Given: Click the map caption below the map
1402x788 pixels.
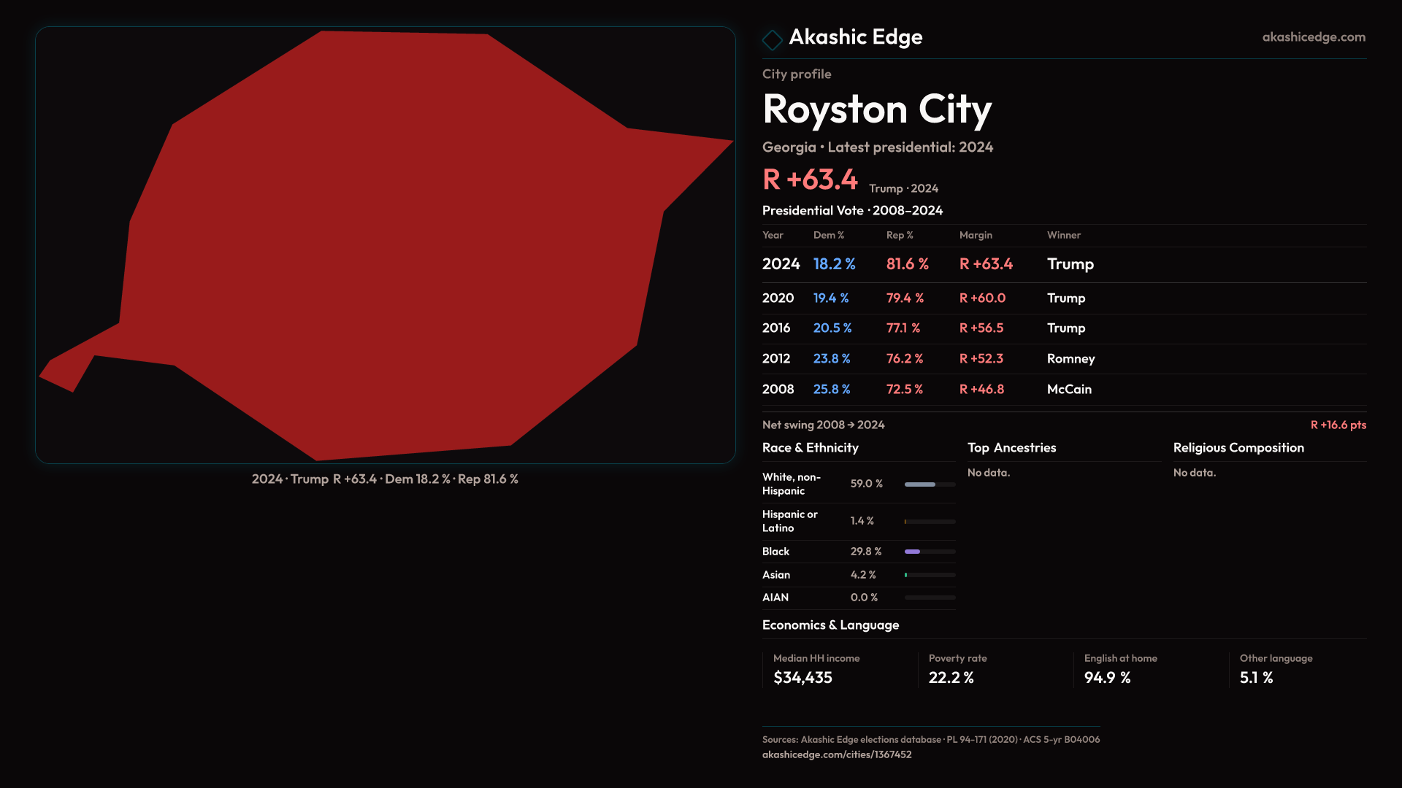Looking at the screenshot, I should point(385,479).
